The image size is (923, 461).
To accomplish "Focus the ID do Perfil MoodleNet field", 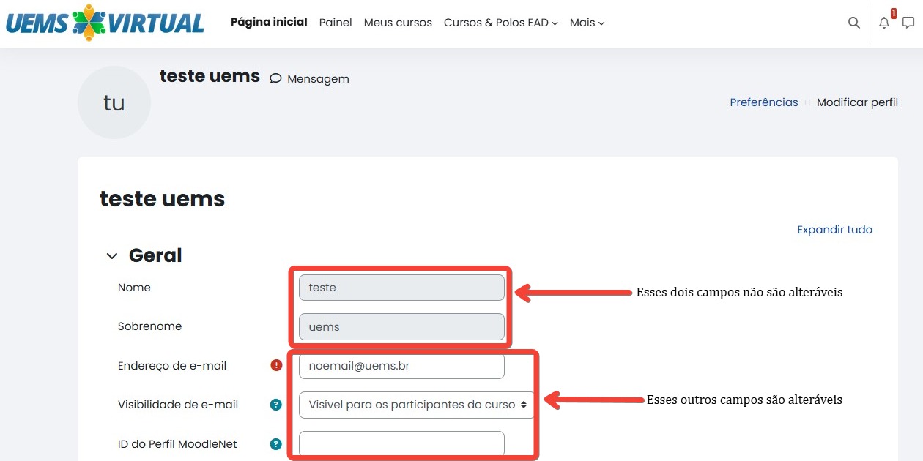I will [x=401, y=443].
